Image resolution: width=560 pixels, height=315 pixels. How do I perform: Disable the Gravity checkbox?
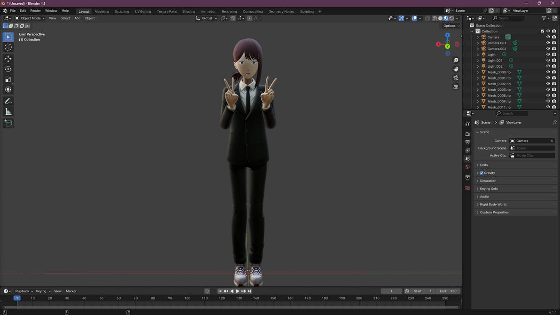[482, 173]
